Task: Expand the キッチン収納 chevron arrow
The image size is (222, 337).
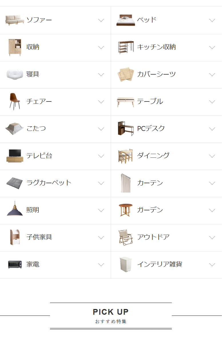Action: [x=212, y=47]
